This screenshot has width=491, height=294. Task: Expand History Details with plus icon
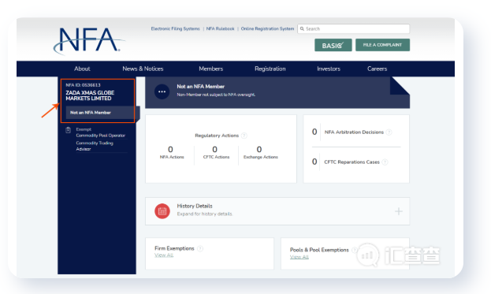pyautogui.click(x=399, y=211)
